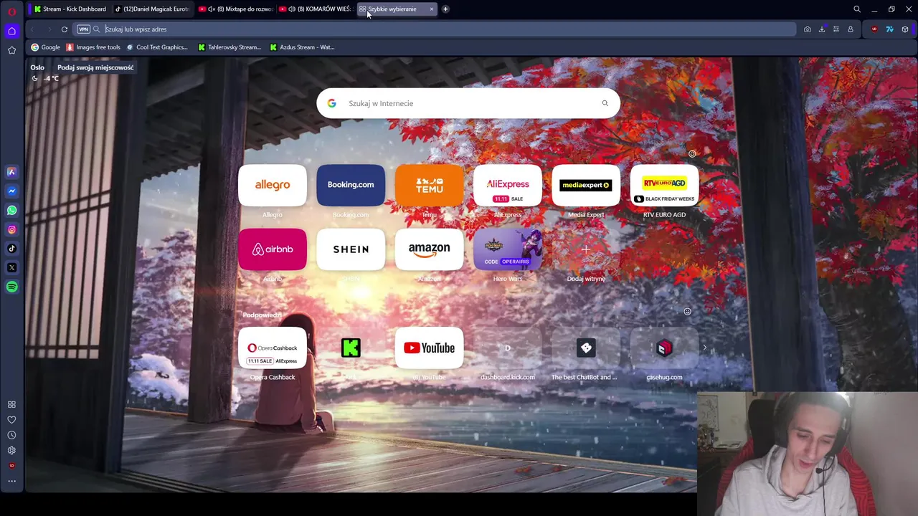Open the Opera Cashback suggestion tile
The image size is (918, 516).
[273, 348]
